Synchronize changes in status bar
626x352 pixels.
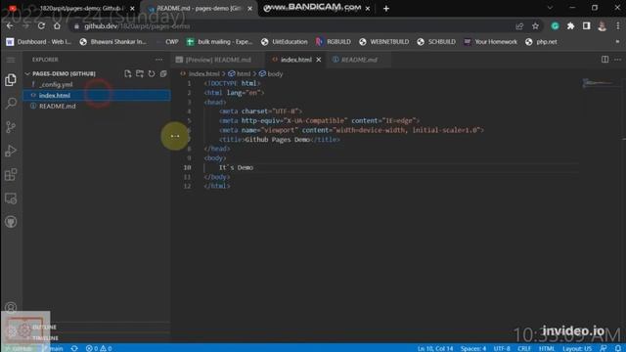coord(74,348)
